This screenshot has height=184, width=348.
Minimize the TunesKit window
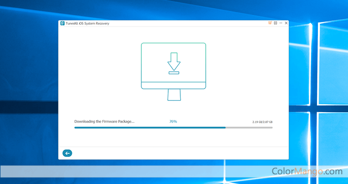coord(281,23)
